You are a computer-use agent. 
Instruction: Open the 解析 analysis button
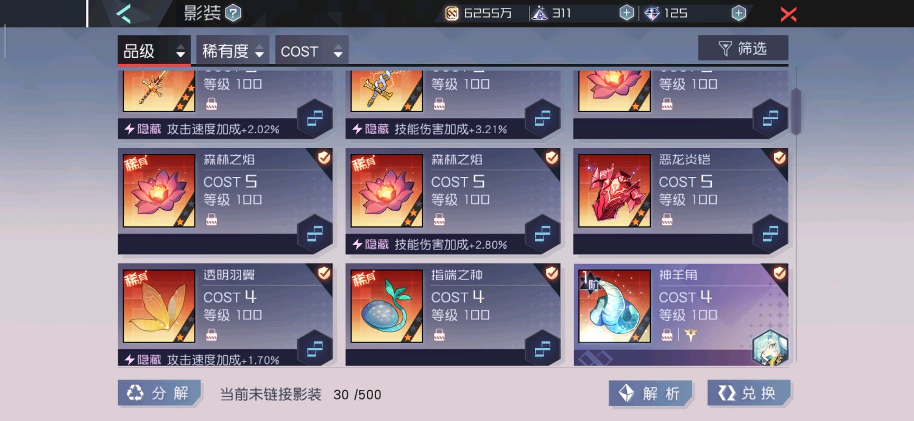[x=651, y=394]
